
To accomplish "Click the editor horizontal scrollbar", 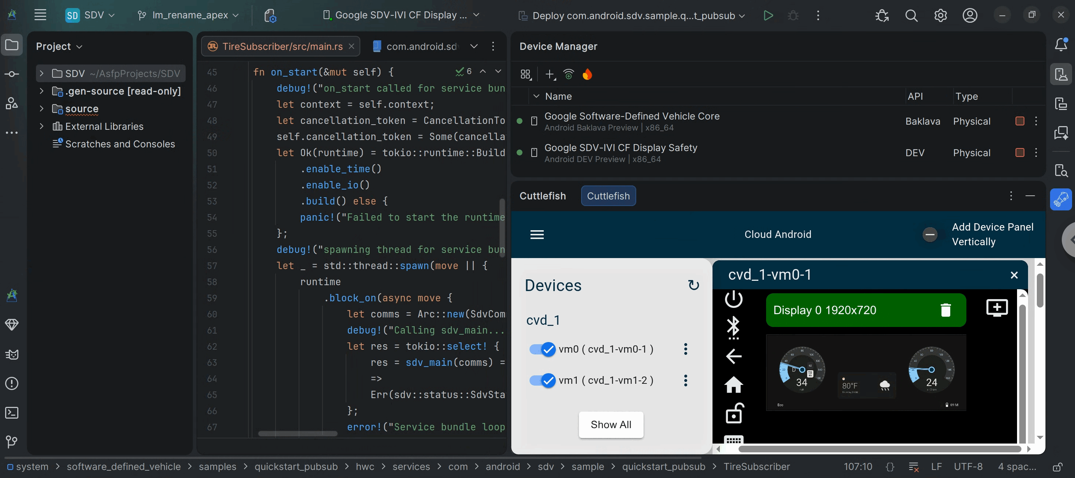I will coord(298,434).
